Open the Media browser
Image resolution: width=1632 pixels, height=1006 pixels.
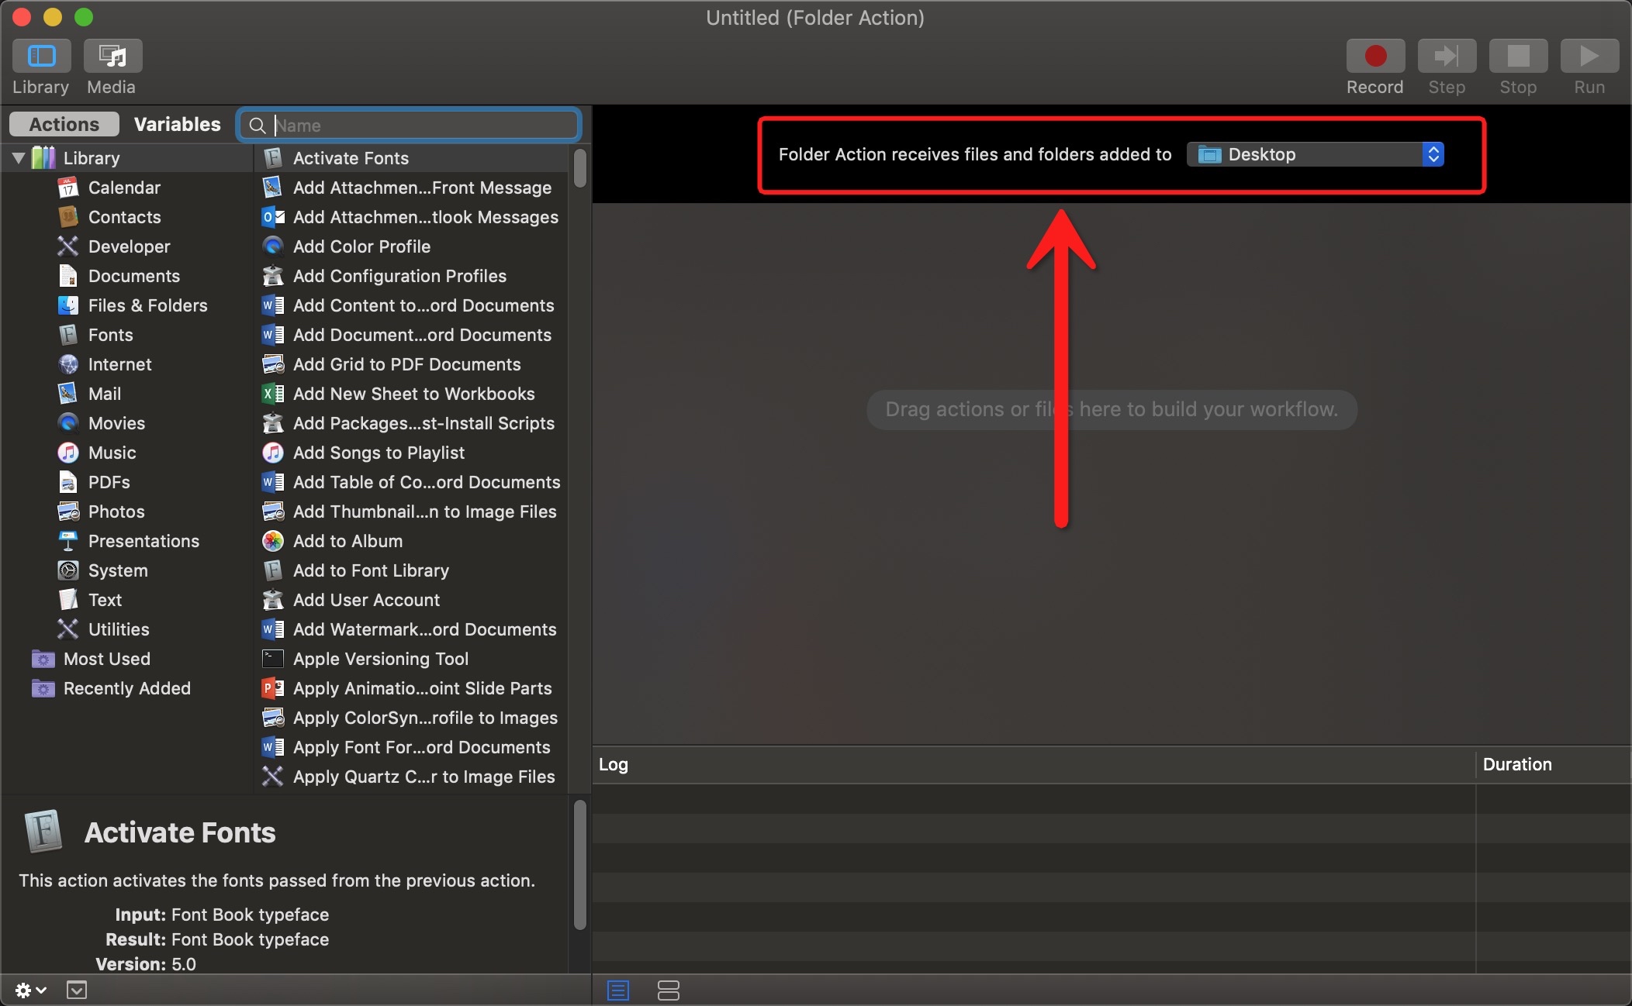pyautogui.click(x=112, y=56)
